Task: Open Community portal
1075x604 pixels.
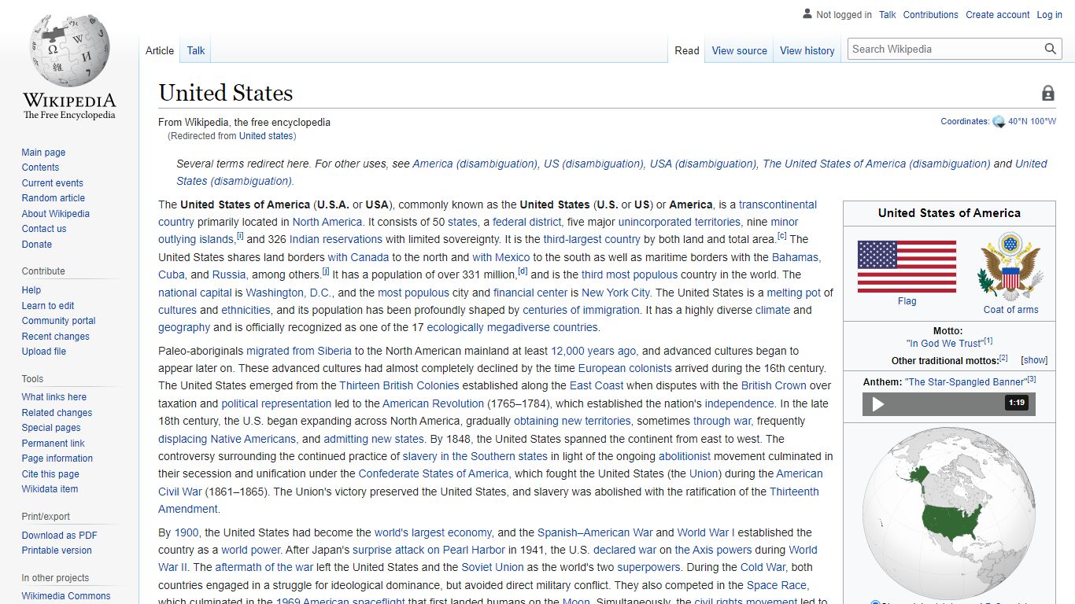Action: pyautogui.click(x=58, y=321)
